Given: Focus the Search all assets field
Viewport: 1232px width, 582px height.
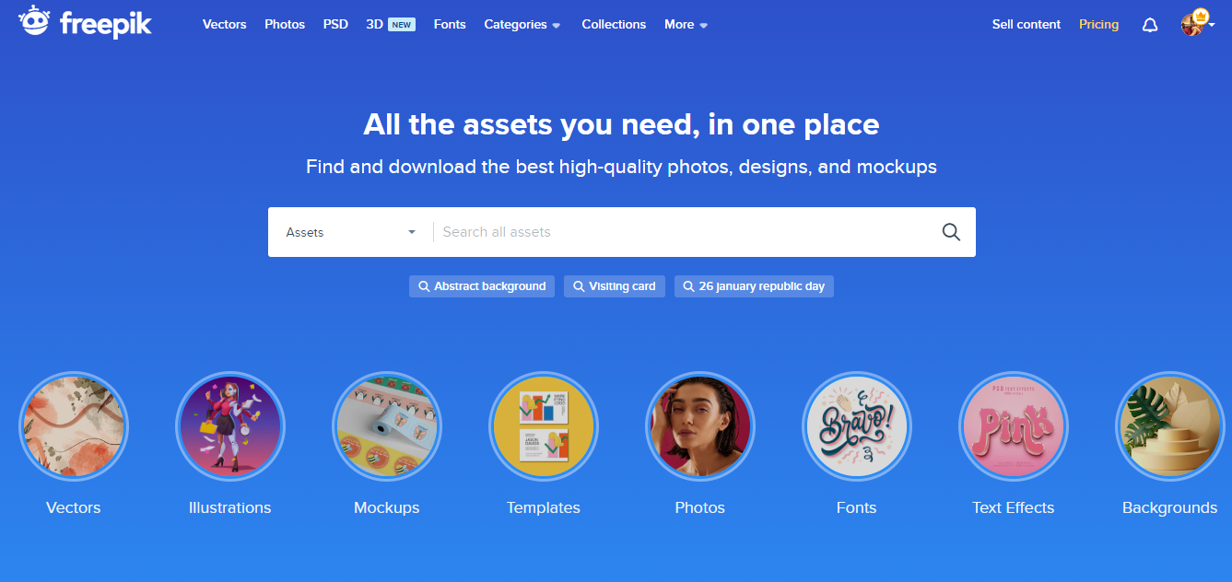Looking at the screenshot, I should pyautogui.click(x=682, y=232).
